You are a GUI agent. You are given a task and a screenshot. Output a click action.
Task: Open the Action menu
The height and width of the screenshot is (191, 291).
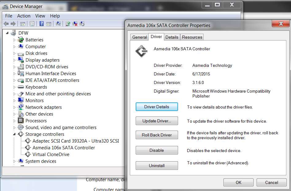click(24, 16)
